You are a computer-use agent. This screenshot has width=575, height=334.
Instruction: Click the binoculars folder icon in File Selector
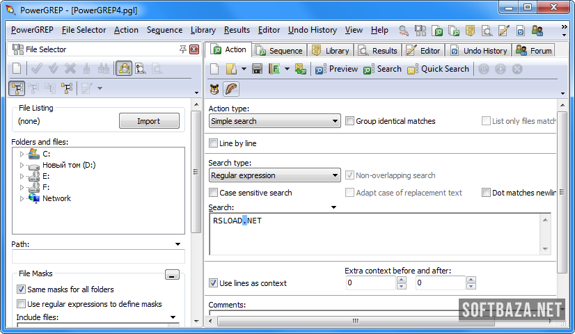124,68
